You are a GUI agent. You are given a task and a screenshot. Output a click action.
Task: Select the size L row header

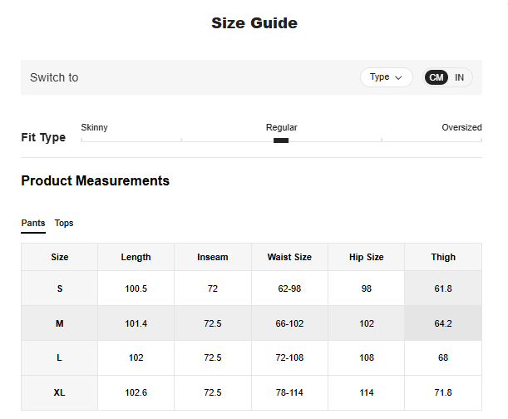tap(60, 357)
